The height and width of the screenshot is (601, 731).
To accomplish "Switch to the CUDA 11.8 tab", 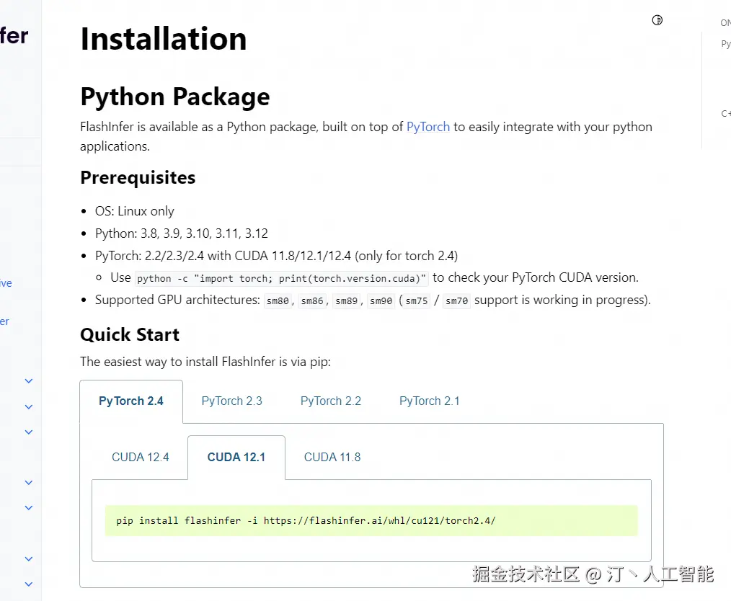I will [332, 457].
